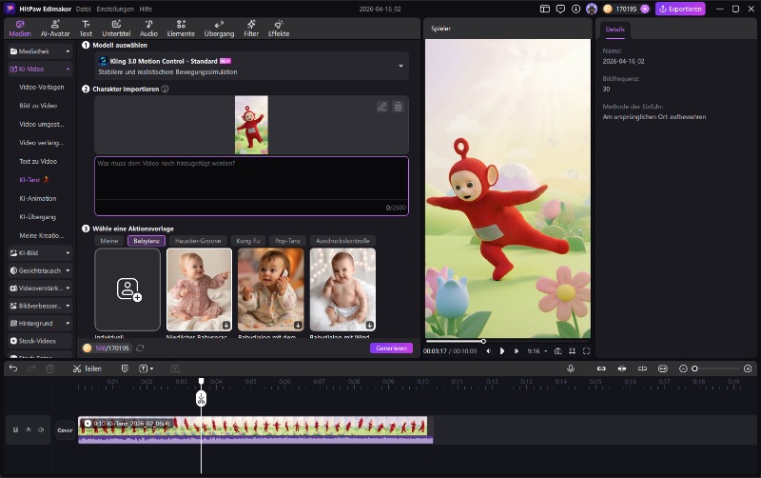Toggle timeline magnetic snapping icon

(x=622, y=368)
